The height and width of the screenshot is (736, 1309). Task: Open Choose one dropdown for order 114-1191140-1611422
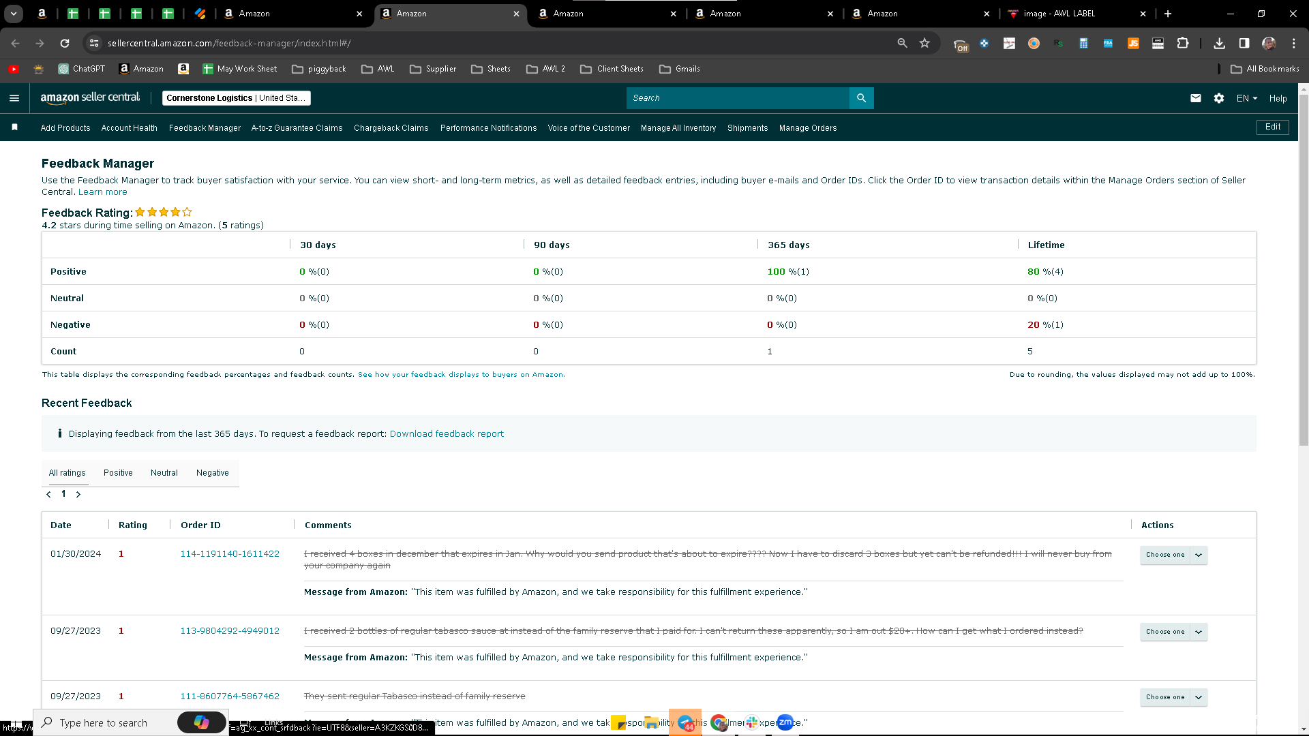(1173, 555)
